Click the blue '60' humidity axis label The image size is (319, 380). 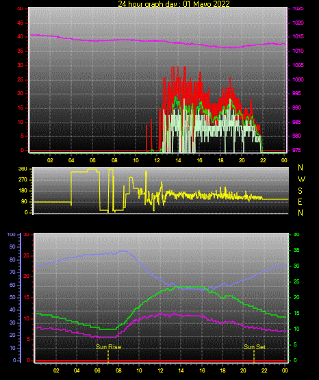point(12,285)
